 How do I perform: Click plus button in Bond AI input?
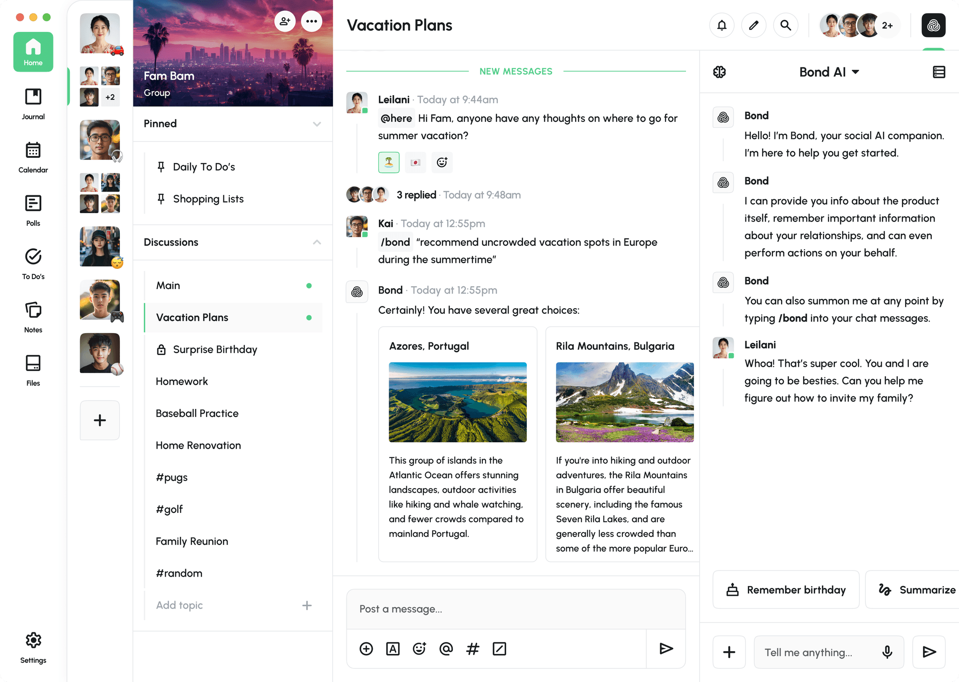tap(729, 652)
